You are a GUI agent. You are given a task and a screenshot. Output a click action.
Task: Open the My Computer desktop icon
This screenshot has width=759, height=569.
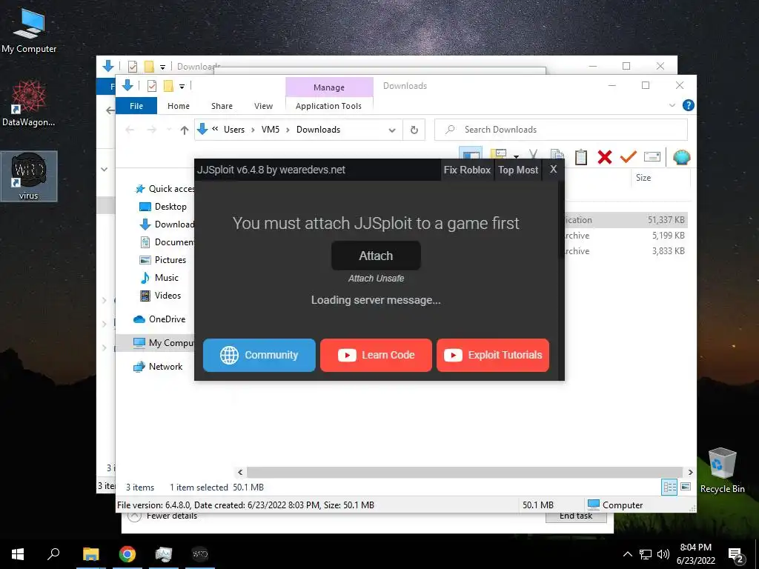(x=29, y=30)
